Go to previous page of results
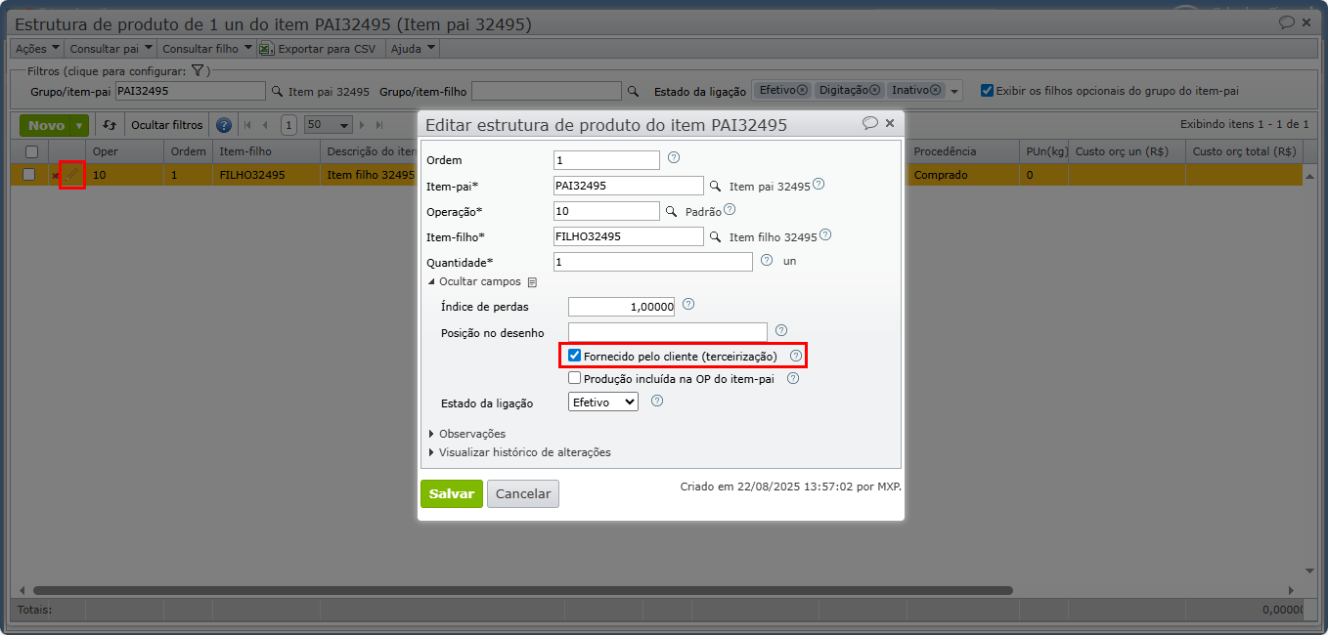Viewport: 1328px width, 635px height. coord(265,125)
